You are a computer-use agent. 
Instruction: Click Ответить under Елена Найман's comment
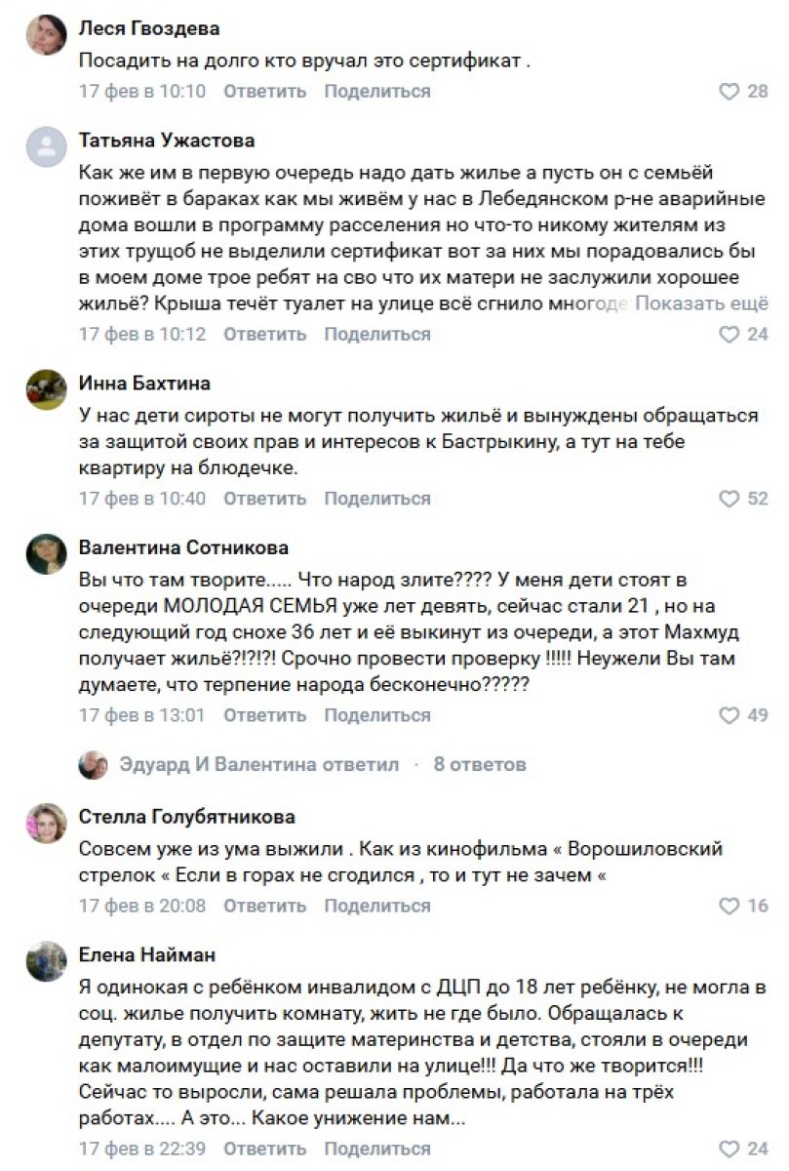tap(264, 1149)
